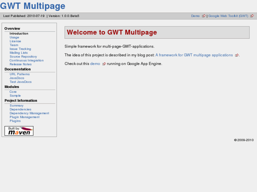Click the Last Published 2010-07-19 text
This screenshot has width=257, height=192.
pyautogui.click(x=24, y=16)
